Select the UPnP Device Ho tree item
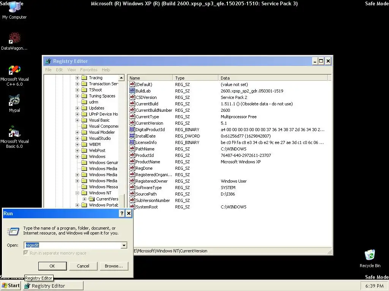The height and width of the screenshot is (291, 389). pos(103,114)
